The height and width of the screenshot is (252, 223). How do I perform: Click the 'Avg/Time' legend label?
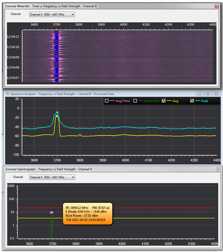[x=123, y=101]
